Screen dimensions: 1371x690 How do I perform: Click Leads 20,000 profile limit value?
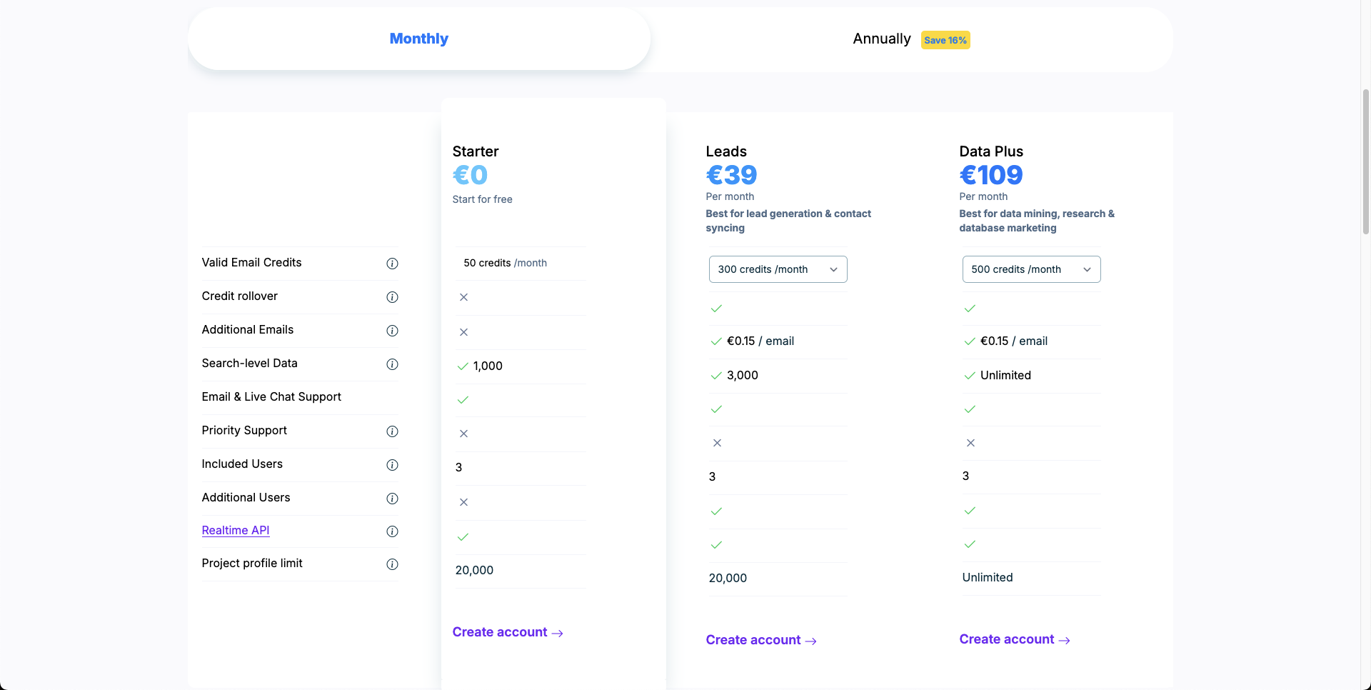(728, 578)
